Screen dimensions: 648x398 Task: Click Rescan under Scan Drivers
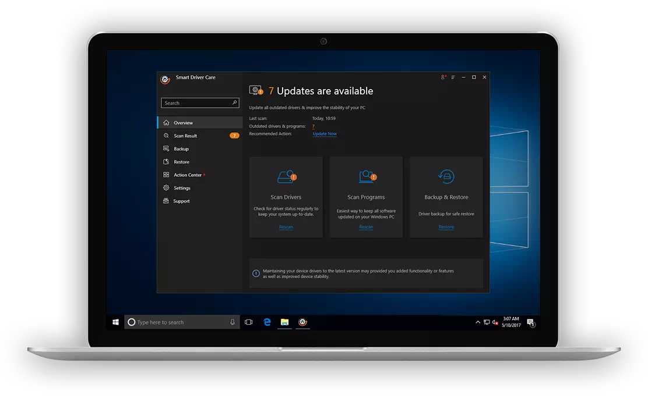286,227
